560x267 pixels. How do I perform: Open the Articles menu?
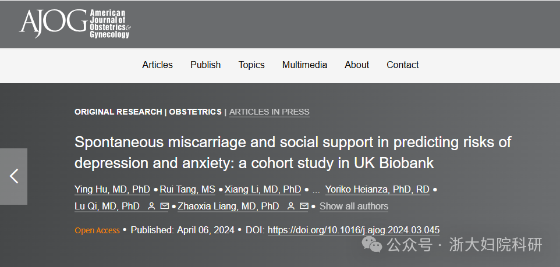coord(157,65)
